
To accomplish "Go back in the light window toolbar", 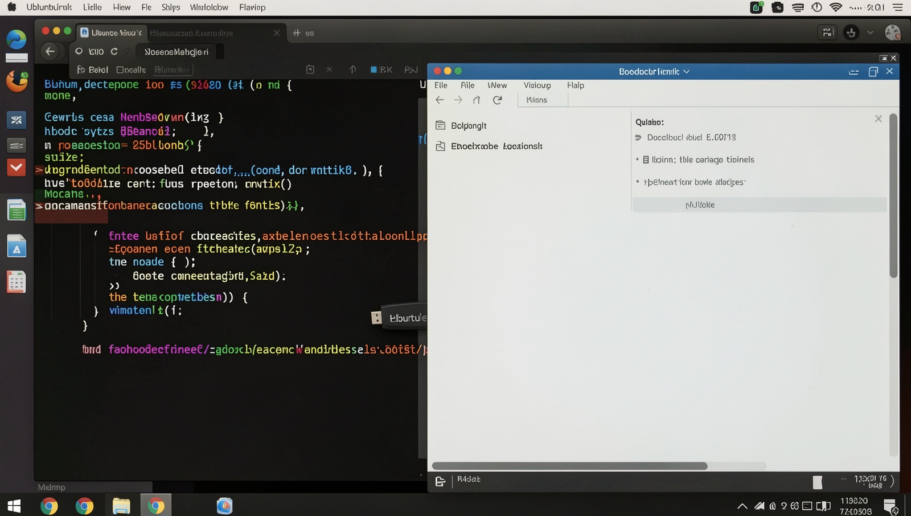I will pyautogui.click(x=440, y=100).
